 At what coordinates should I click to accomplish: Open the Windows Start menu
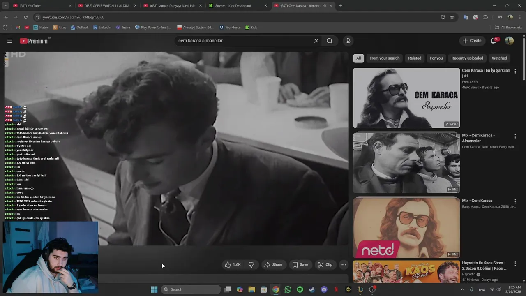[154, 289]
